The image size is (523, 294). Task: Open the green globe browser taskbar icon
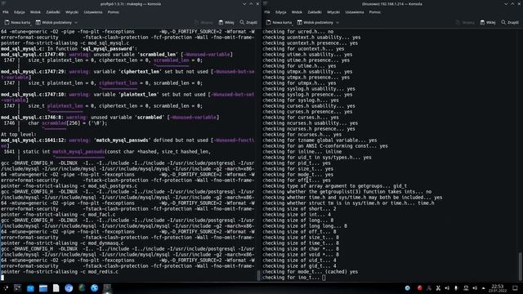click(82, 288)
